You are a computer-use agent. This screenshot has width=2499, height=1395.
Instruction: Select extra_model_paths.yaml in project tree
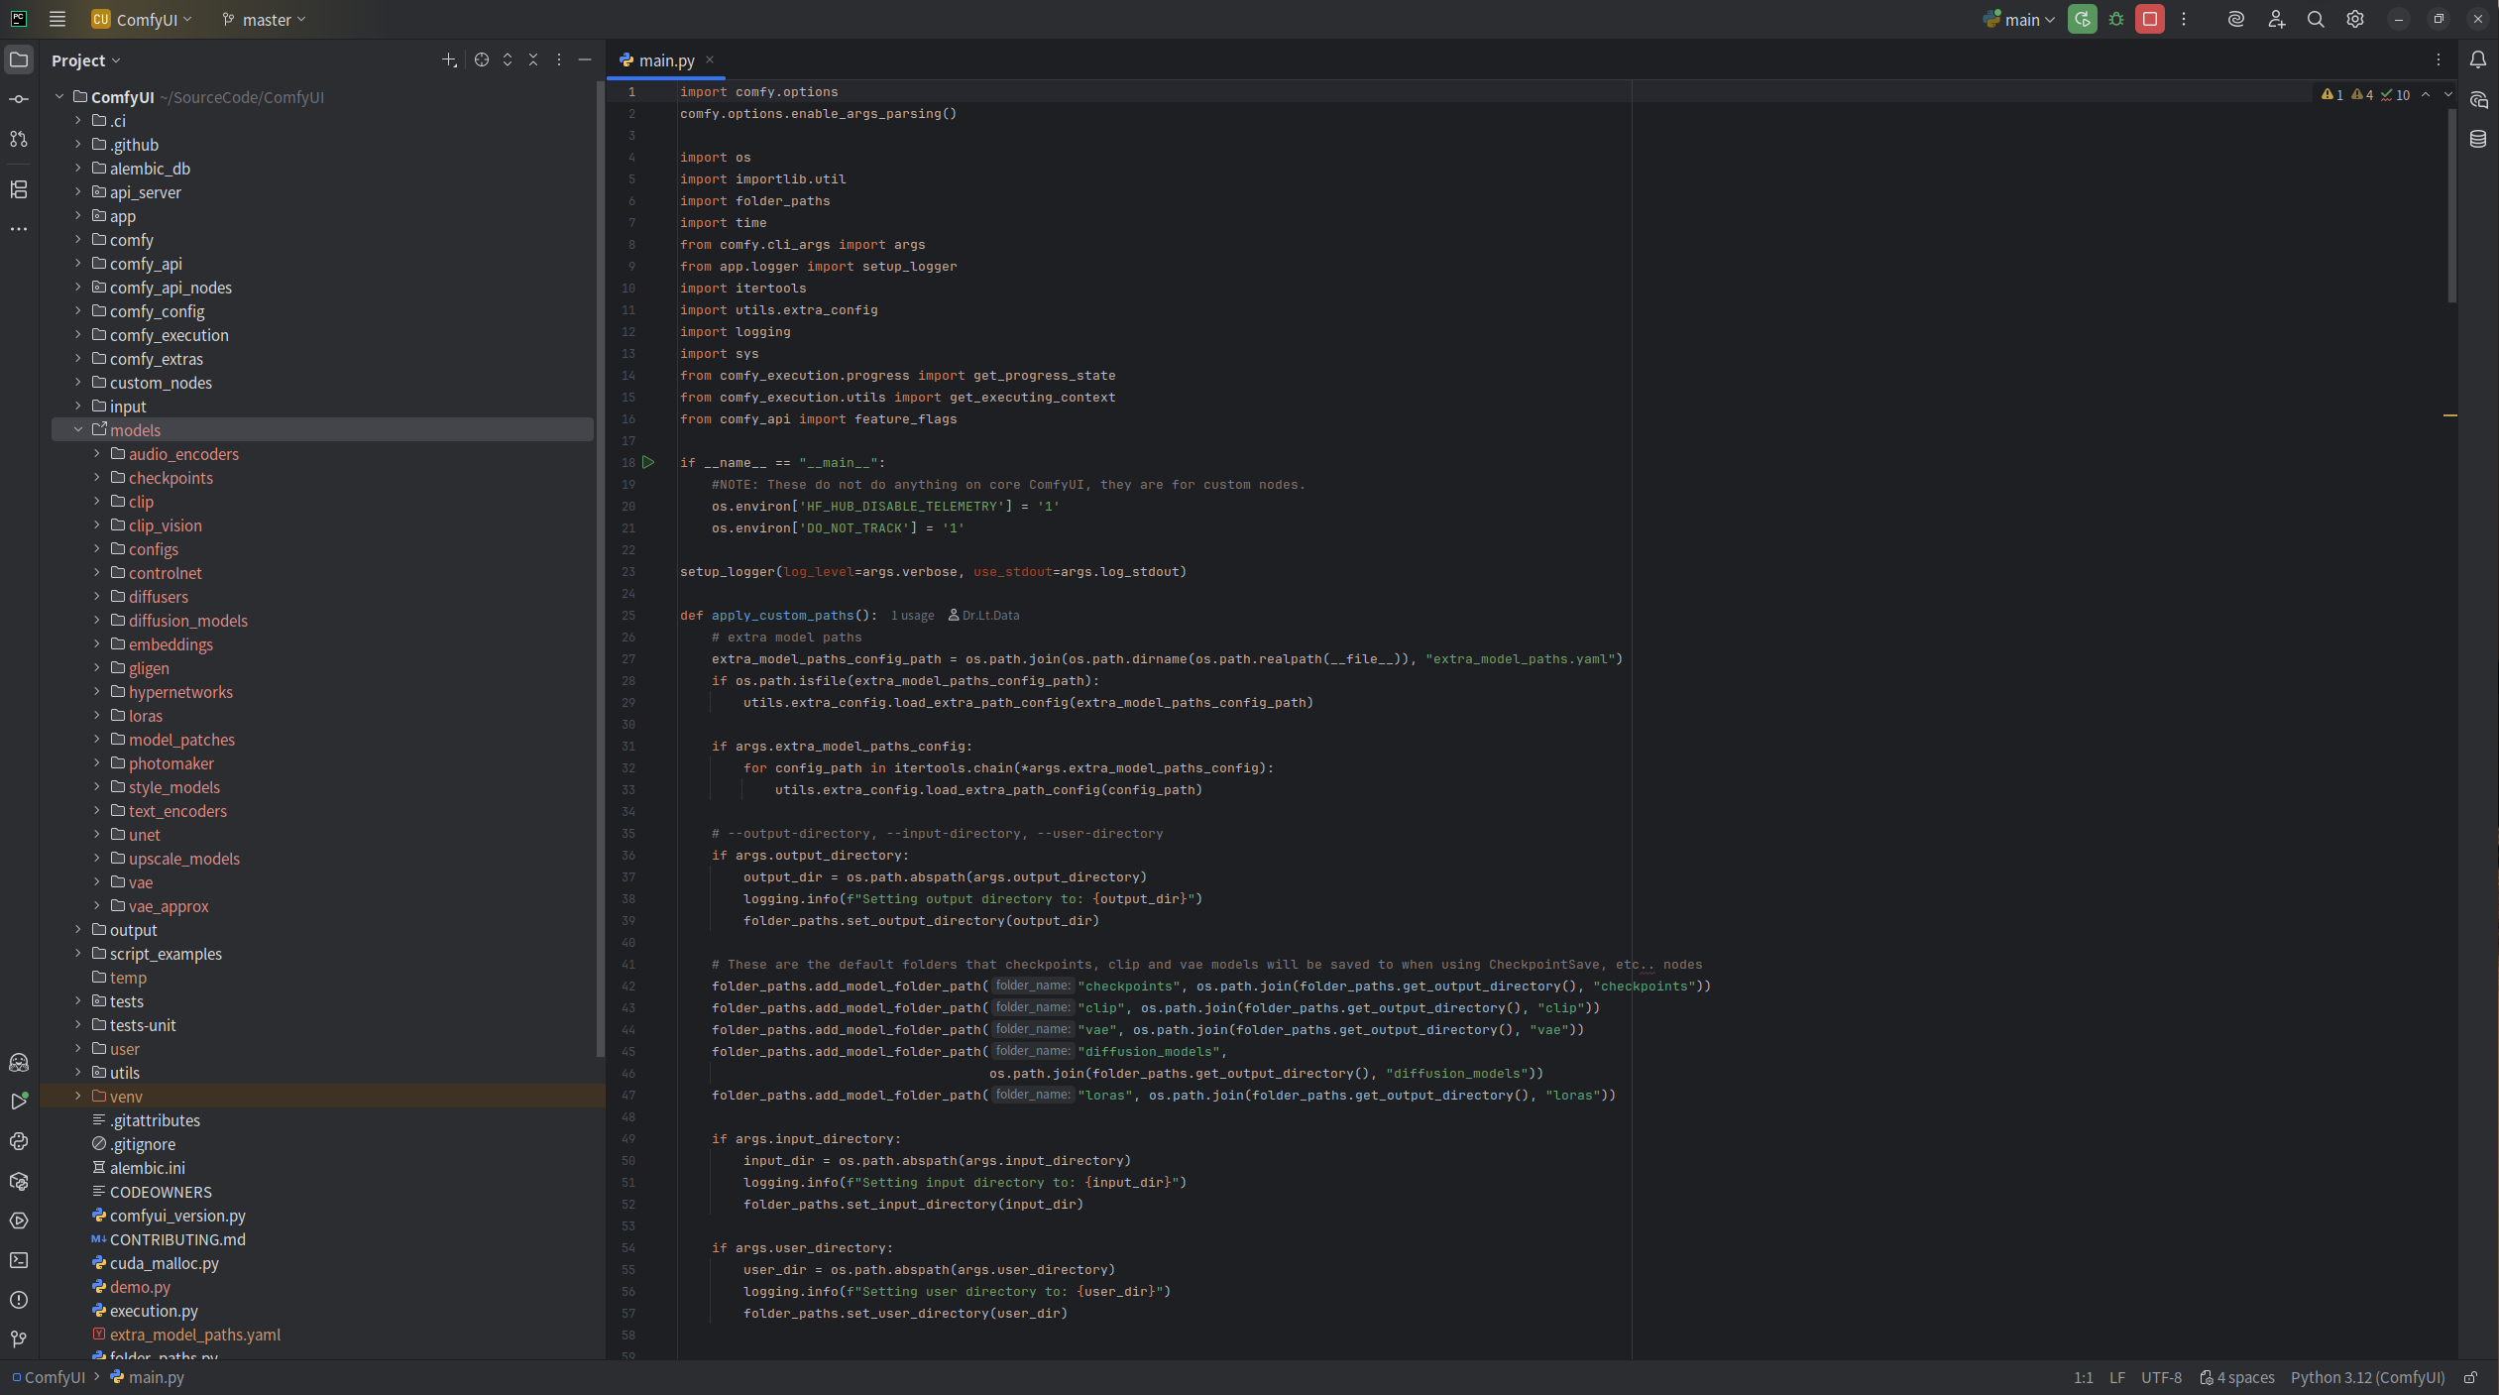point(194,1334)
